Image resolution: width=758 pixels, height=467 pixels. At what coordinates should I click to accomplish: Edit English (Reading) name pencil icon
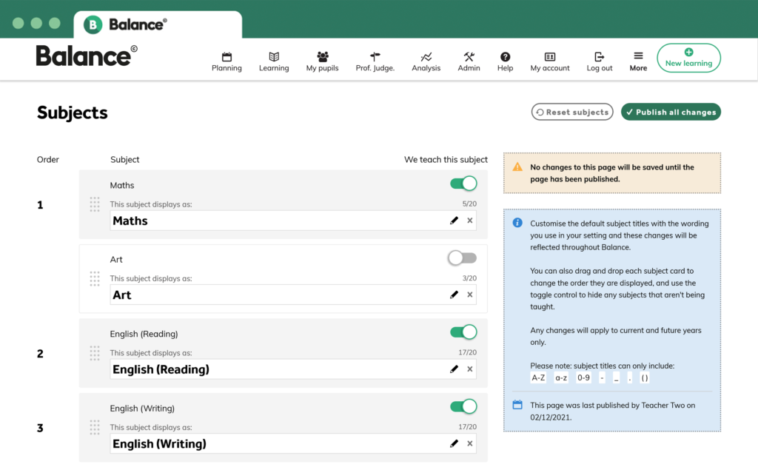454,369
